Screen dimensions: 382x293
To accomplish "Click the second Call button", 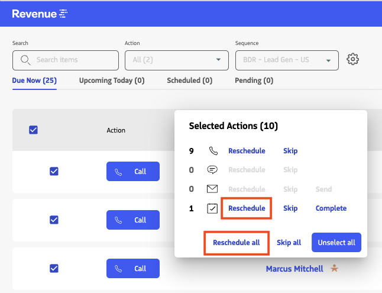I will coord(133,220).
